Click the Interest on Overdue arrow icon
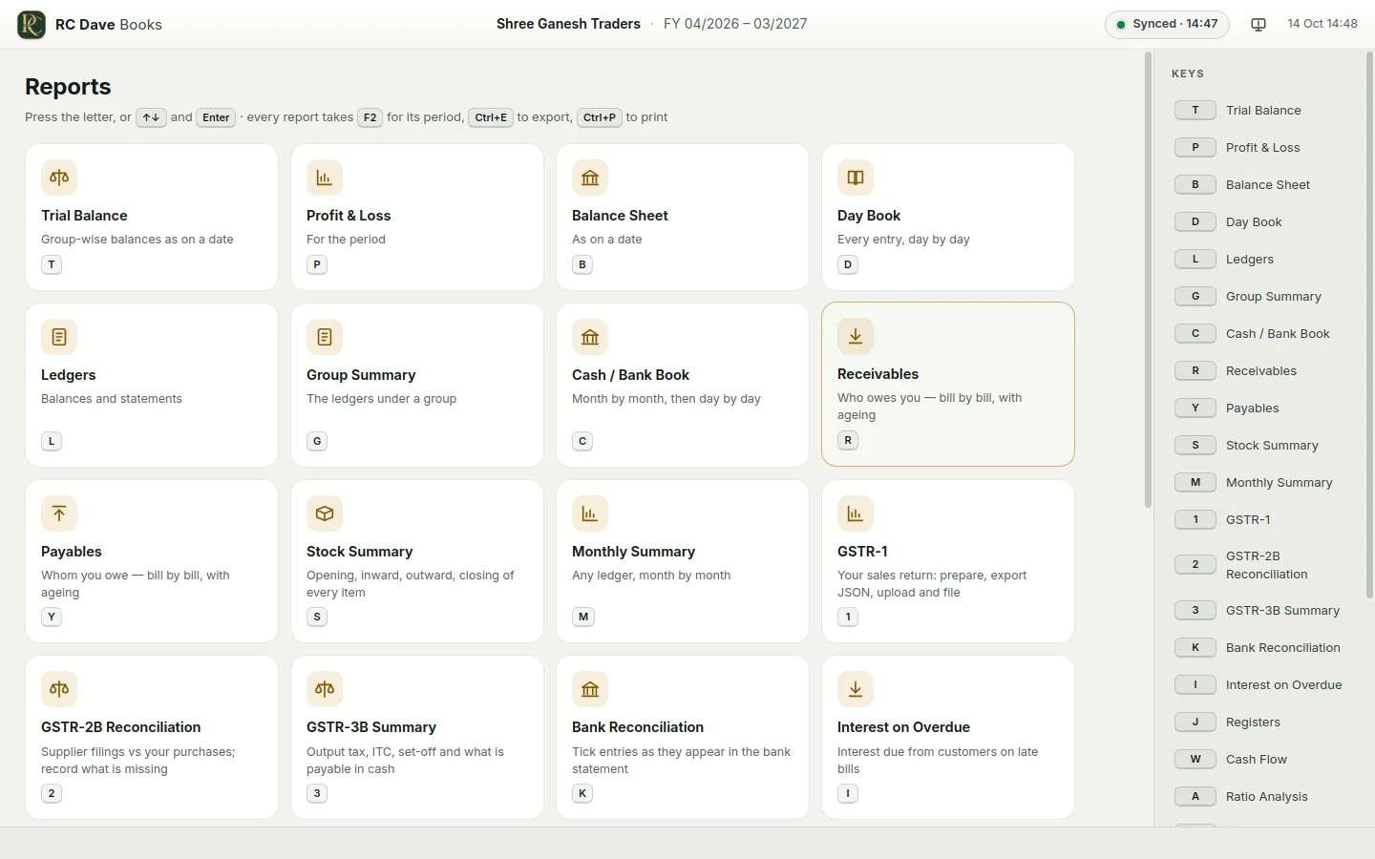The width and height of the screenshot is (1375, 859). pyautogui.click(x=856, y=689)
